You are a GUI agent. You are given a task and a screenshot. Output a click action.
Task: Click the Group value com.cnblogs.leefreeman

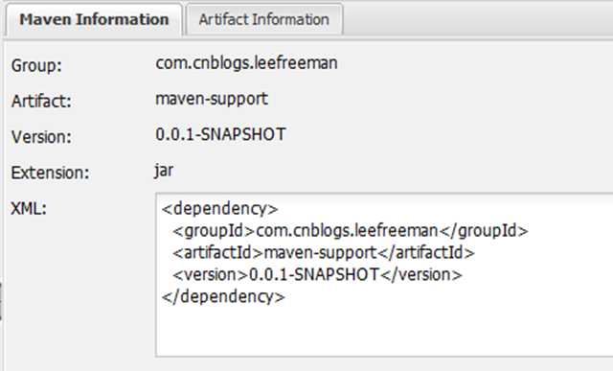tap(246, 63)
